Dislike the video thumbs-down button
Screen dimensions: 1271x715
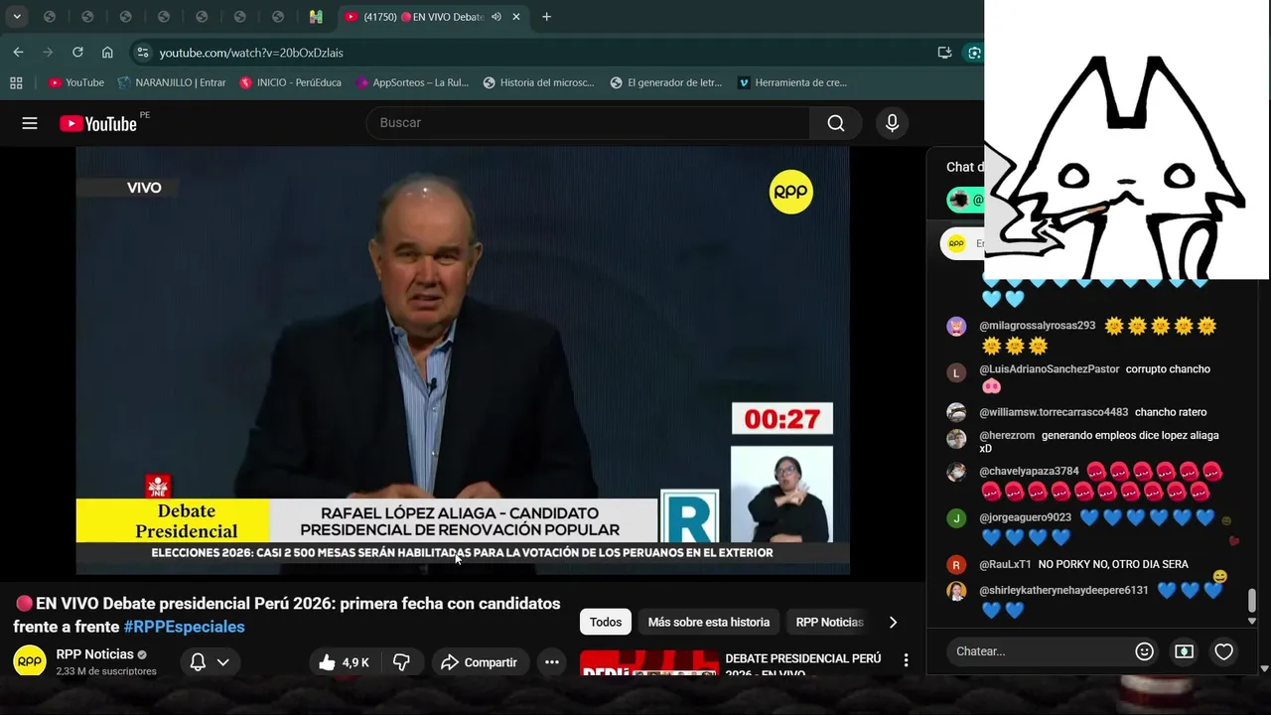tap(402, 662)
